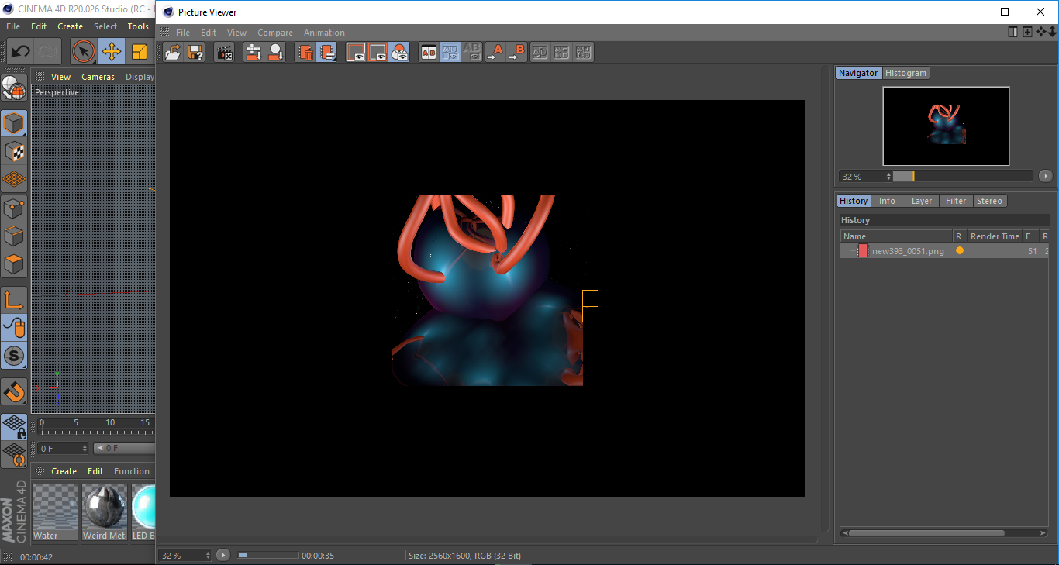The height and width of the screenshot is (565, 1059).
Task: Click the orange render status dot
Action: coord(960,250)
